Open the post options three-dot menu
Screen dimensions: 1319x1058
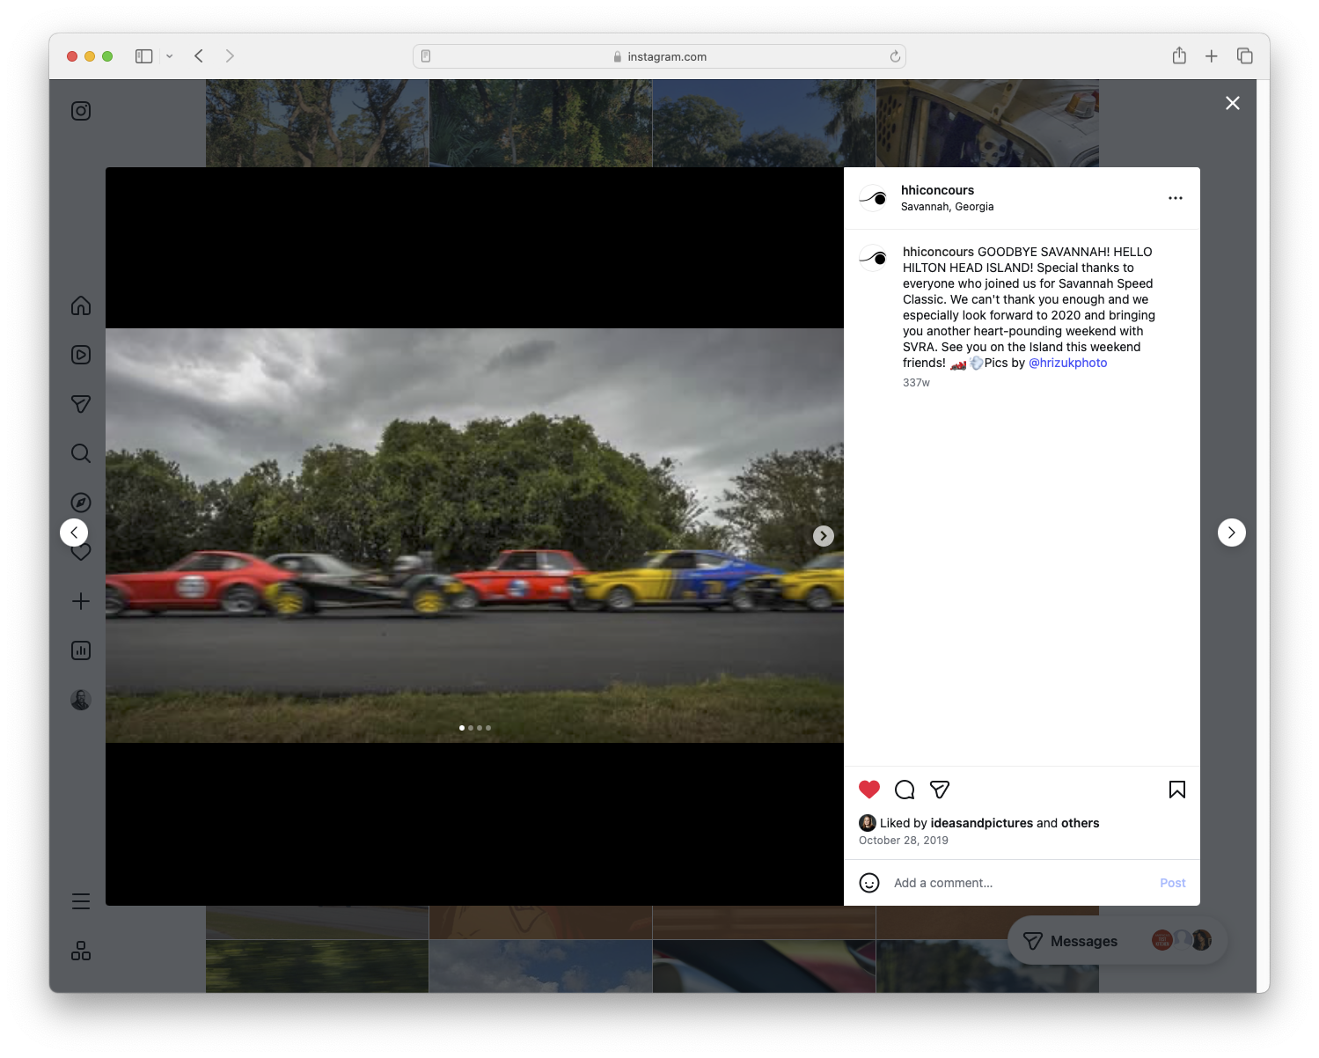1176,198
